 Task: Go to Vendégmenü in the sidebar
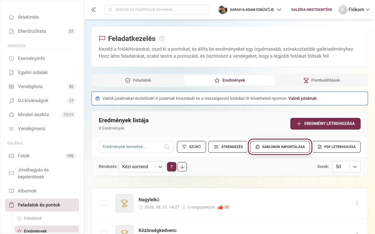click(x=42, y=129)
